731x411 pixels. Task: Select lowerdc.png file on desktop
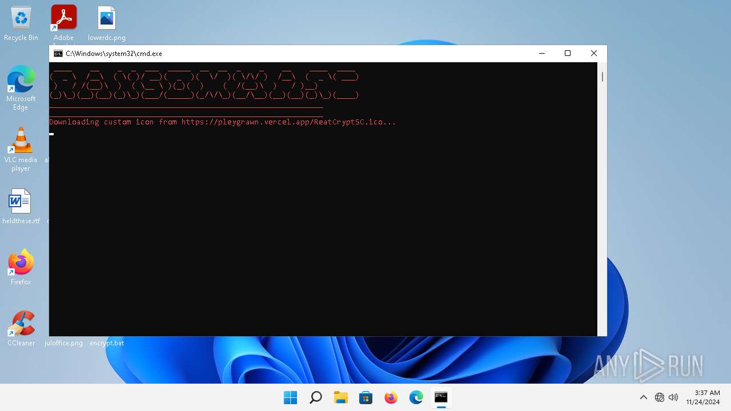click(x=107, y=23)
